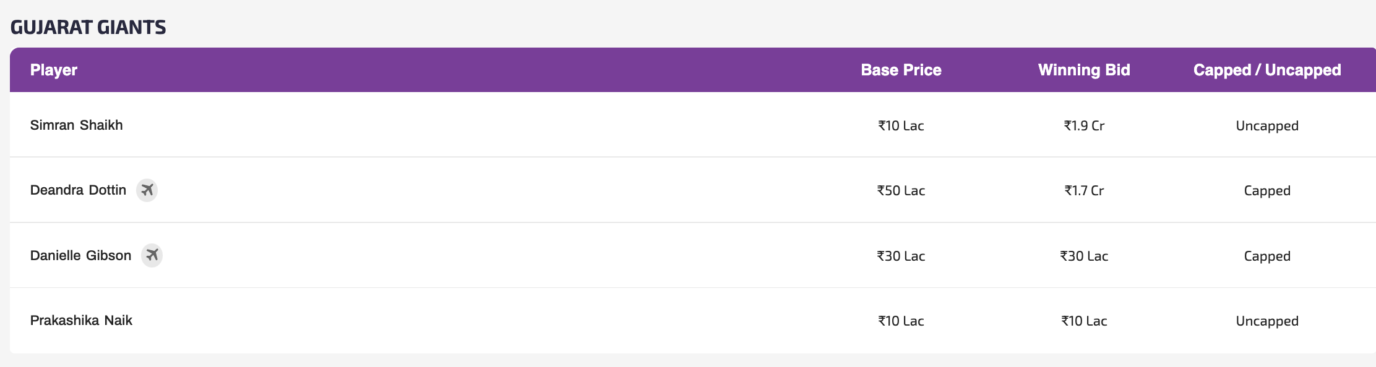Select player name Danielle Gibson

click(80, 256)
